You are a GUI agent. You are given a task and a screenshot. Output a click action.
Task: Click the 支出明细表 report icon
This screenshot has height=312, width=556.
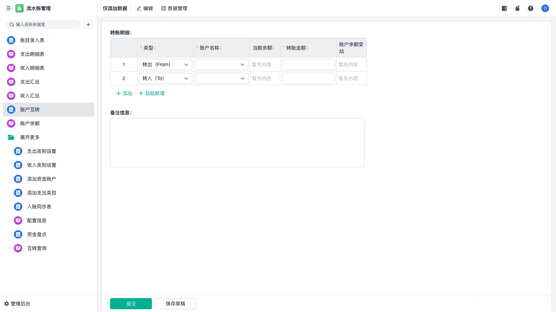click(11, 54)
